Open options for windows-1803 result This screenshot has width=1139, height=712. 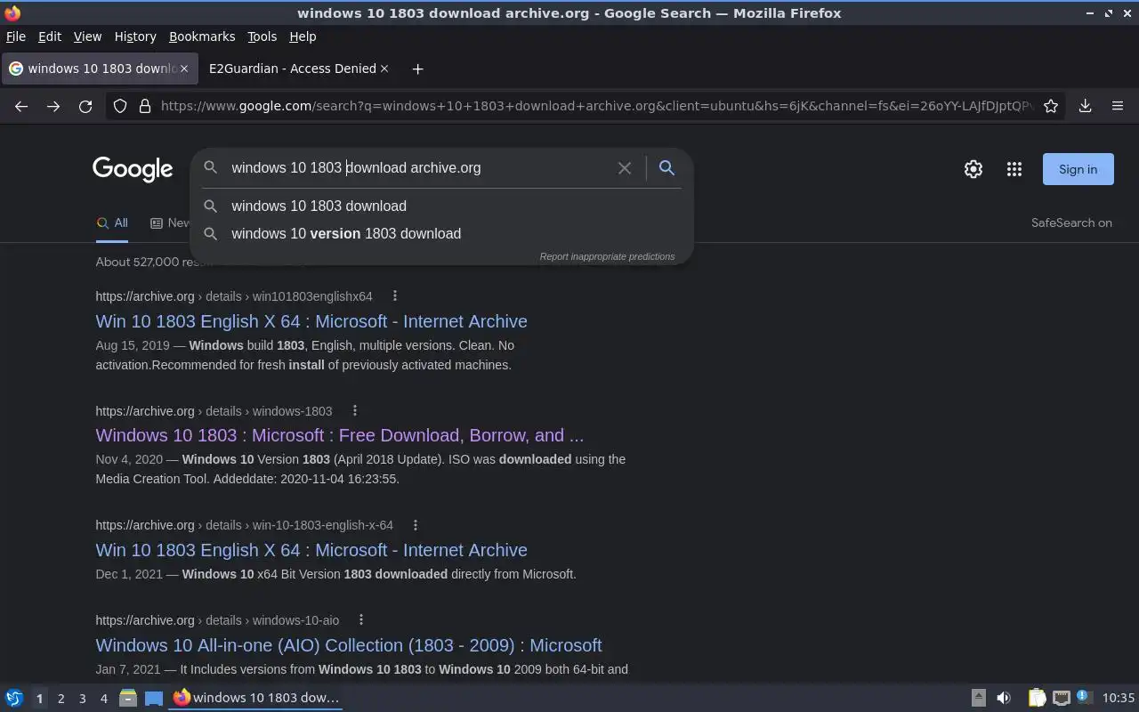[355, 410]
